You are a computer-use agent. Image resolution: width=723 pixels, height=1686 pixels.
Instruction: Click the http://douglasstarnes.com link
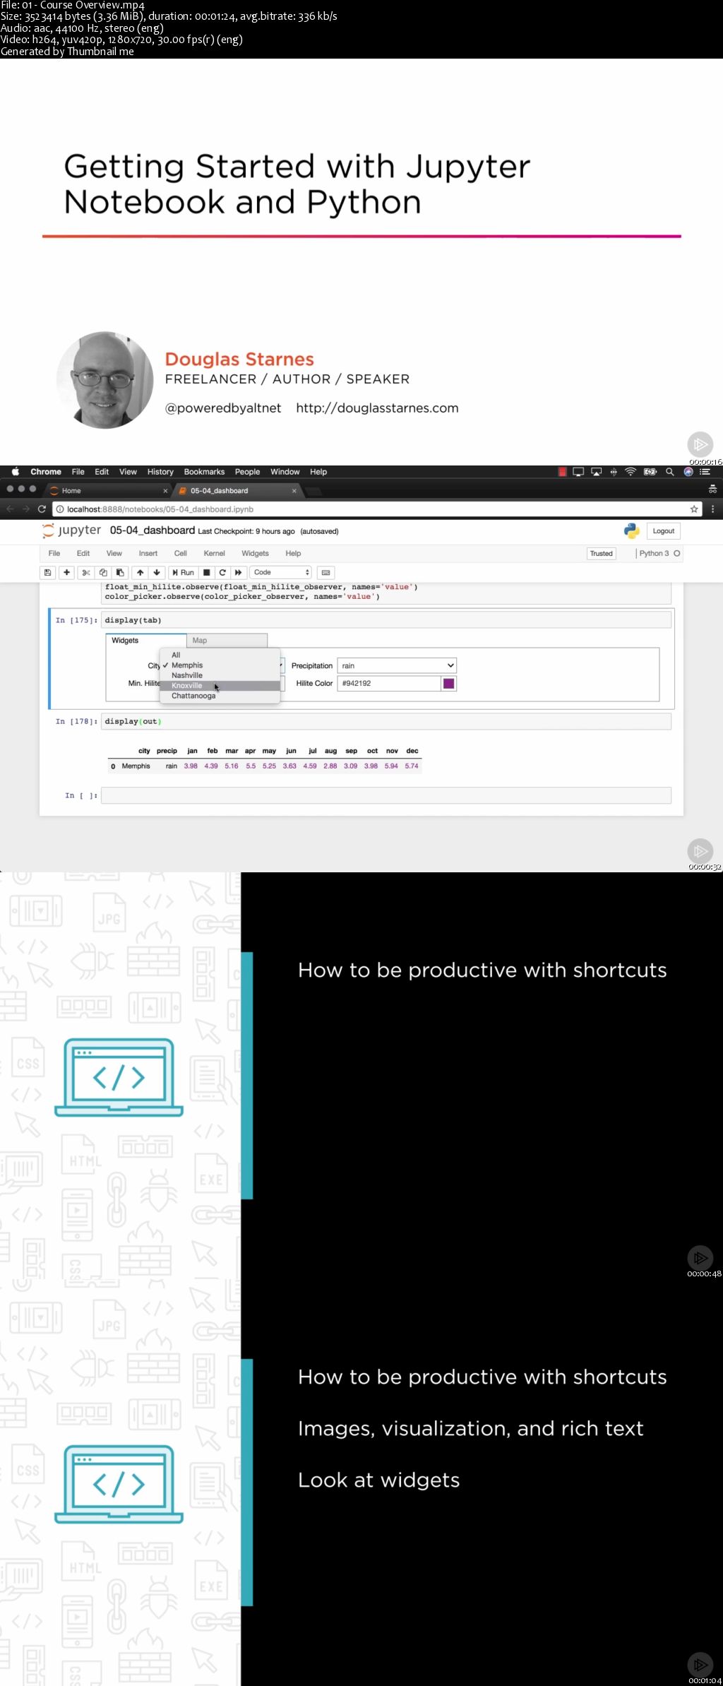pyautogui.click(x=377, y=408)
